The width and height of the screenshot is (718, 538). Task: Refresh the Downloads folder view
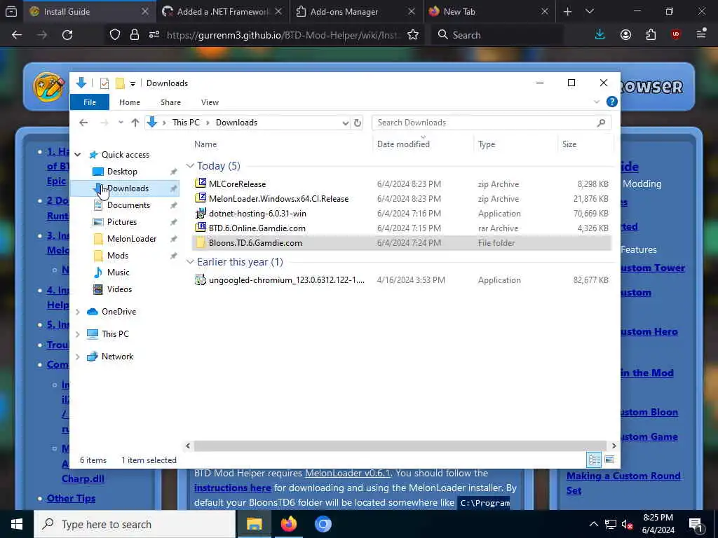[358, 123]
